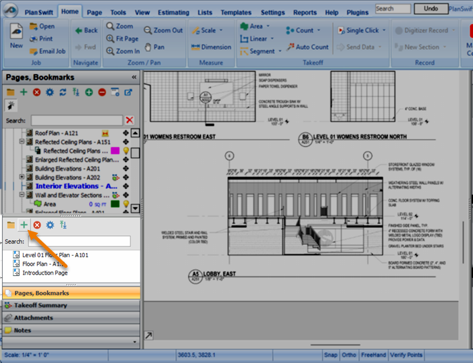Open the Page ribbon tab
Viewport: 473px width, 363px height.
point(95,13)
